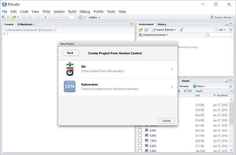The height and width of the screenshot is (155, 236).
Task: Click the load workspace folder icon
Action: (140, 30)
